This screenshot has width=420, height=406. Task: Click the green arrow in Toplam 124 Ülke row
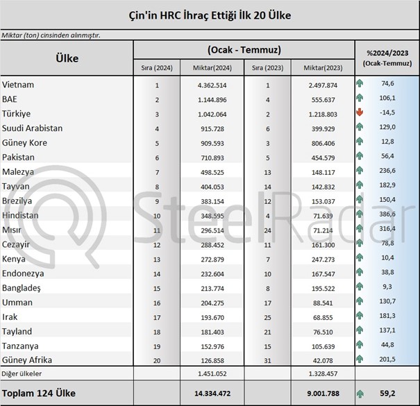click(x=360, y=394)
